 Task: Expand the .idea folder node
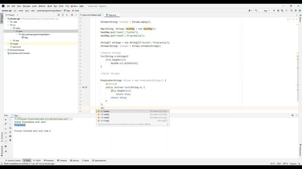point(8,22)
